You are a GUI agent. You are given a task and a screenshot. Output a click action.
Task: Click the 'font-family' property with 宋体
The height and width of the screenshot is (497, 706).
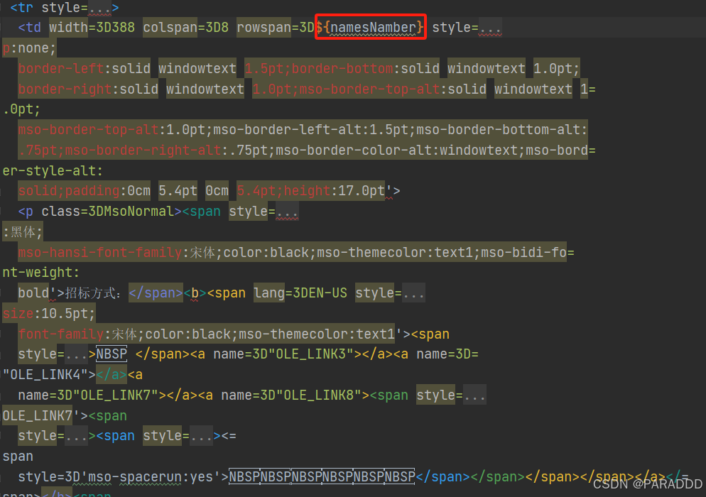(61, 334)
